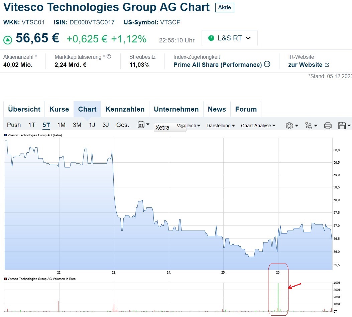Viewport: 352px width, 317px height.
Task: Select the 5T time range
Action: coord(46,125)
